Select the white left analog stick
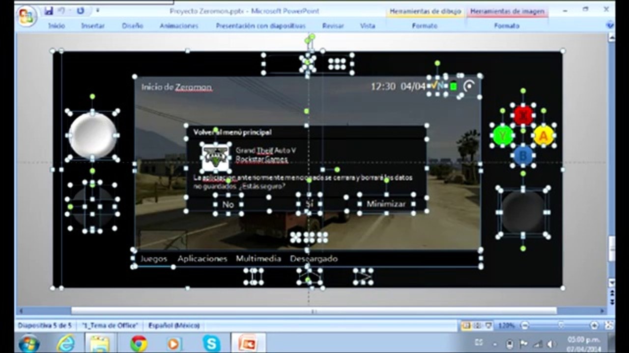Screen dimensions: 629x353 92,135
